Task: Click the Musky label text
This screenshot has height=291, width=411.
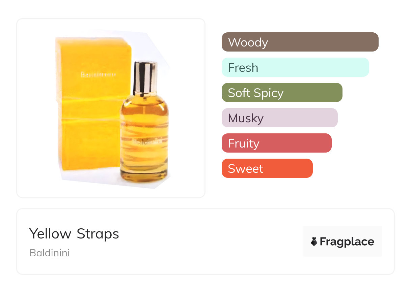Action: [246, 119]
